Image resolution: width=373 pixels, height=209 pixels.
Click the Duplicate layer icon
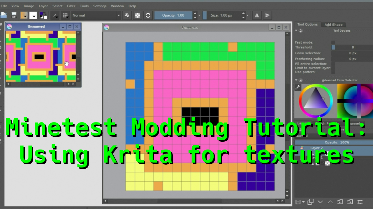coord(311,202)
